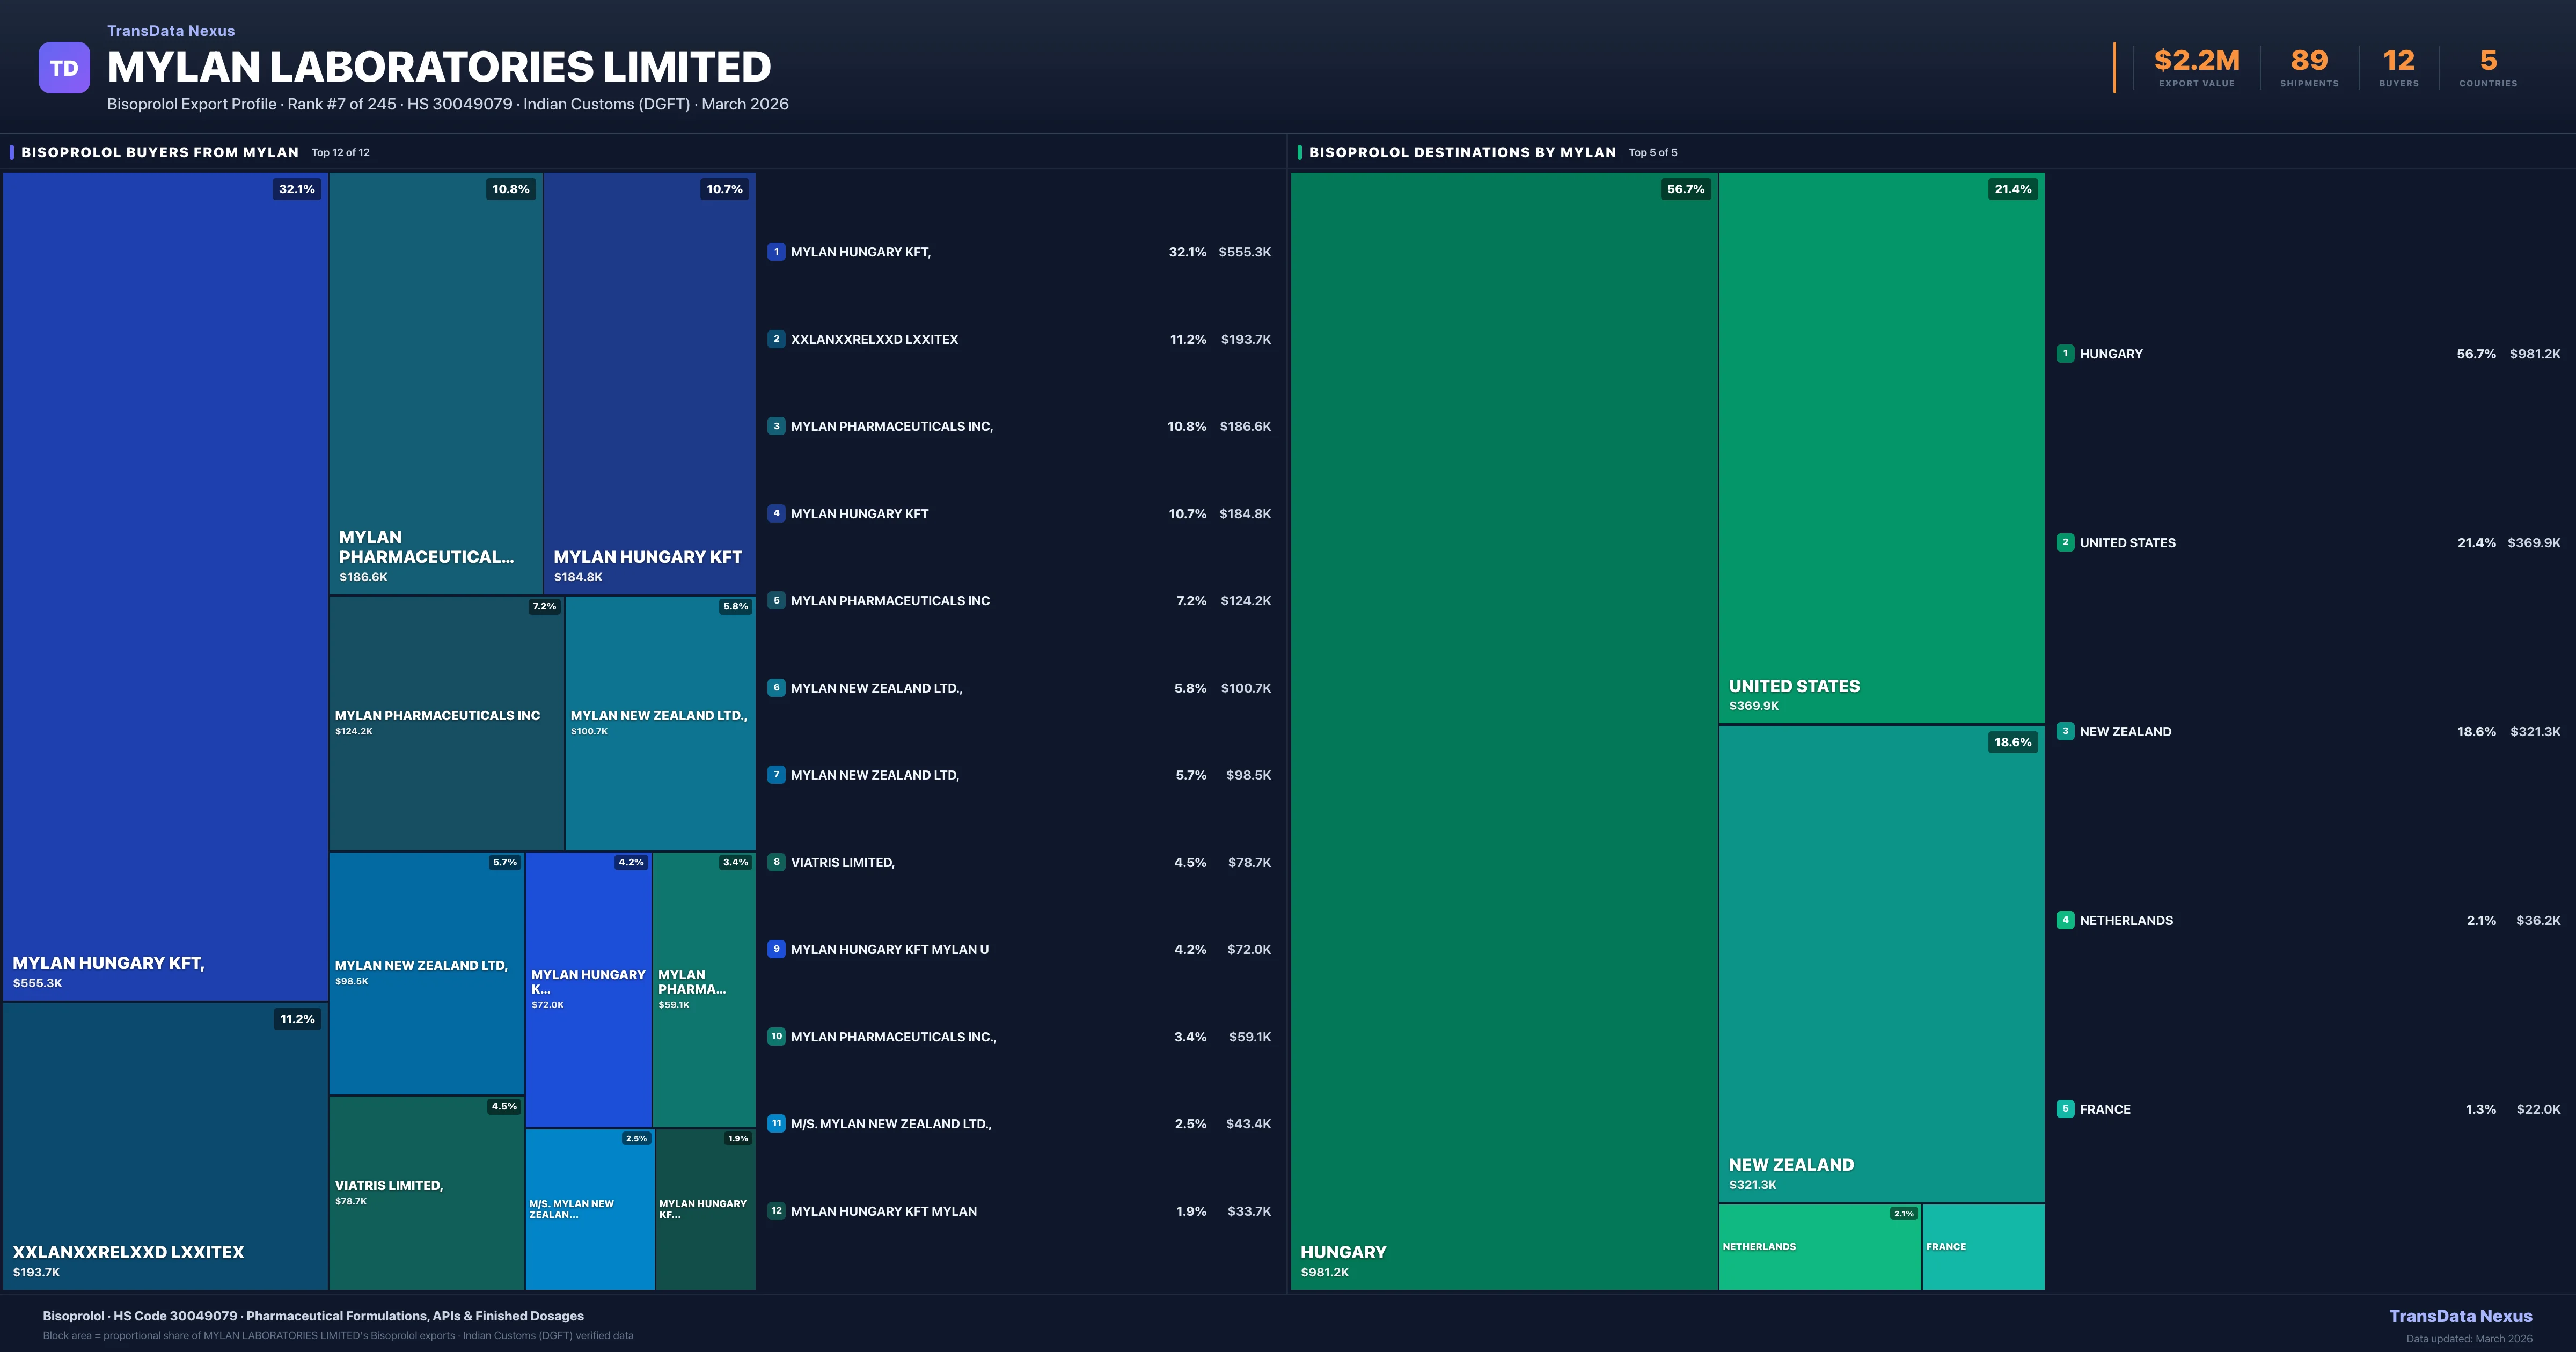Select the numbered badge for MYLAN HUNGARY KFT rank 1
This screenshot has height=1352, width=2576.
pyautogui.click(x=776, y=252)
